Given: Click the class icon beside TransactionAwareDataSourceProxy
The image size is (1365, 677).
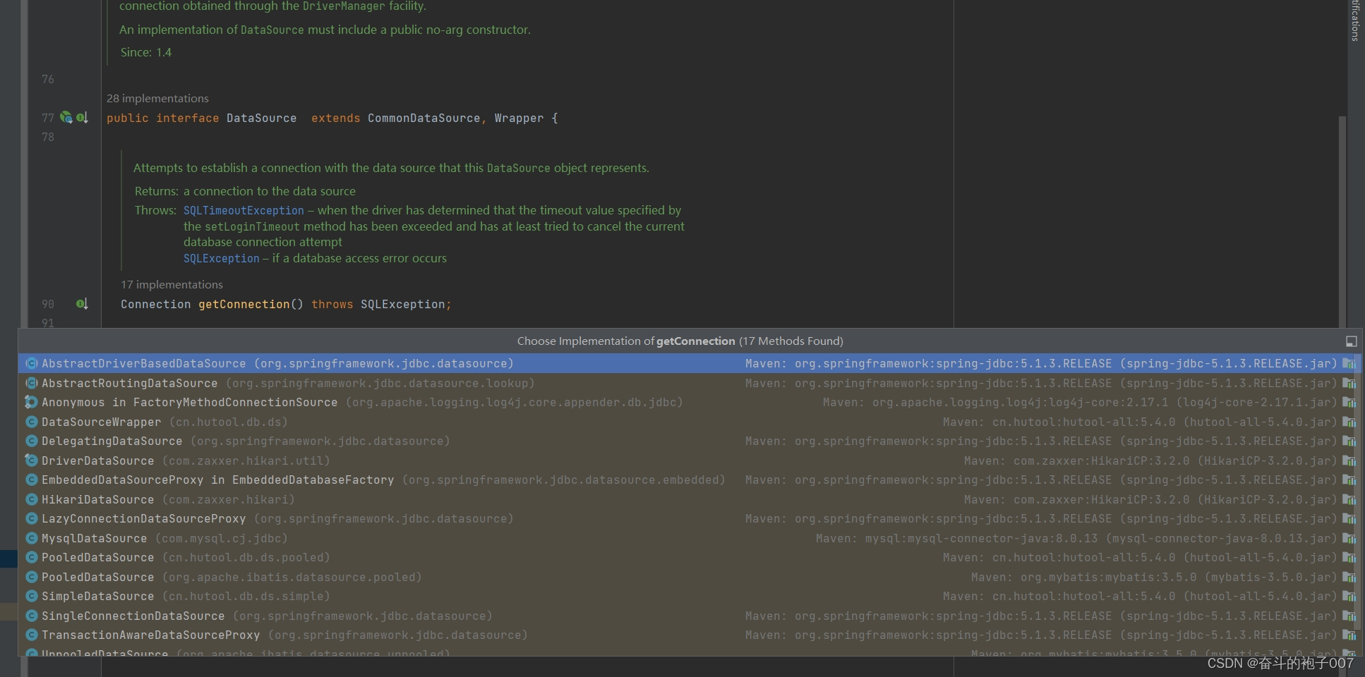Looking at the screenshot, I should pyautogui.click(x=32, y=635).
